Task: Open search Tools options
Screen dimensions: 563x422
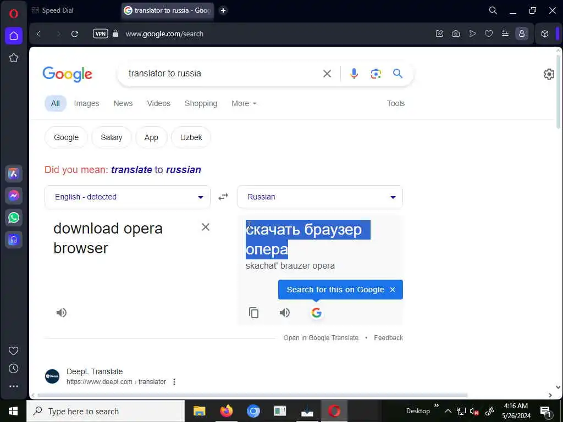Action: tap(396, 103)
